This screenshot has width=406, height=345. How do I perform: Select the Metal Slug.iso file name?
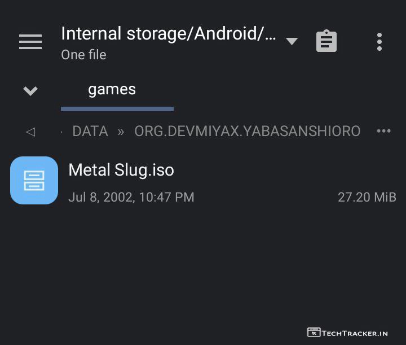point(121,170)
